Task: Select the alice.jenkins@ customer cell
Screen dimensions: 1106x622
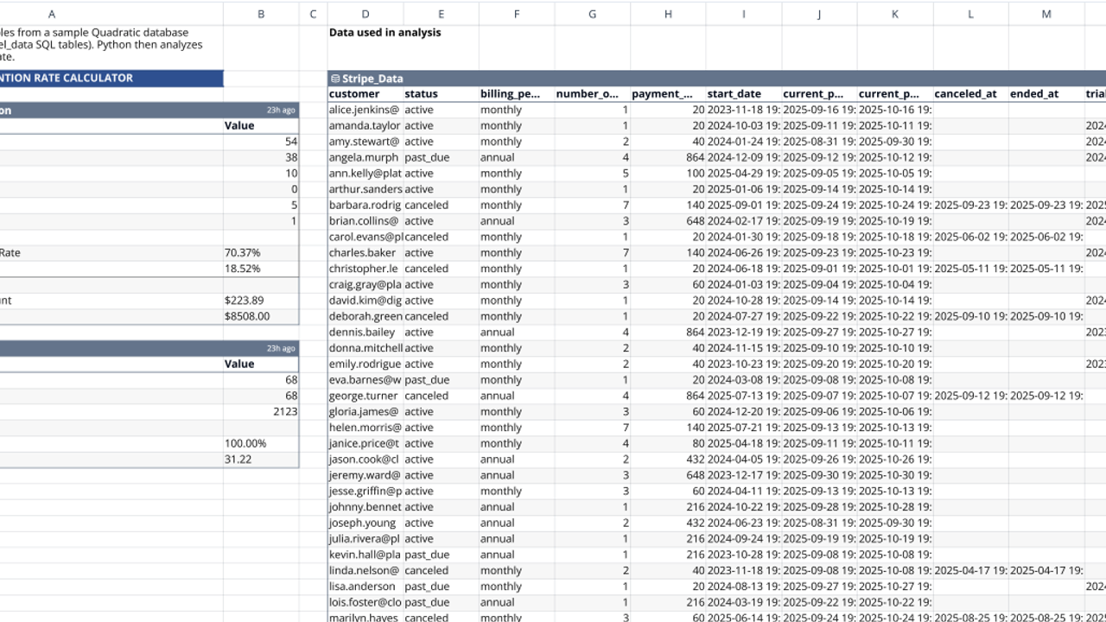Action: pyautogui.click(x=365, y=110)
